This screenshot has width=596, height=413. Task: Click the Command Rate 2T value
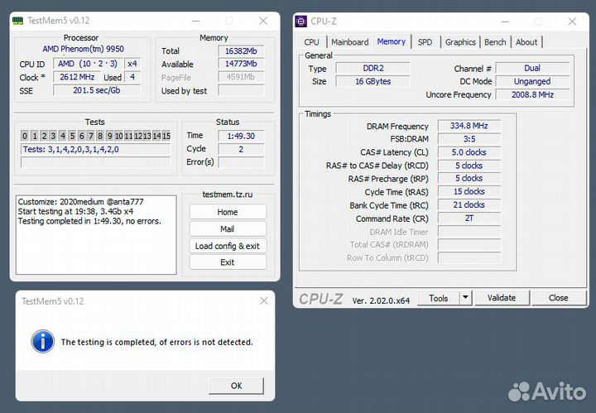coord(469,219)
